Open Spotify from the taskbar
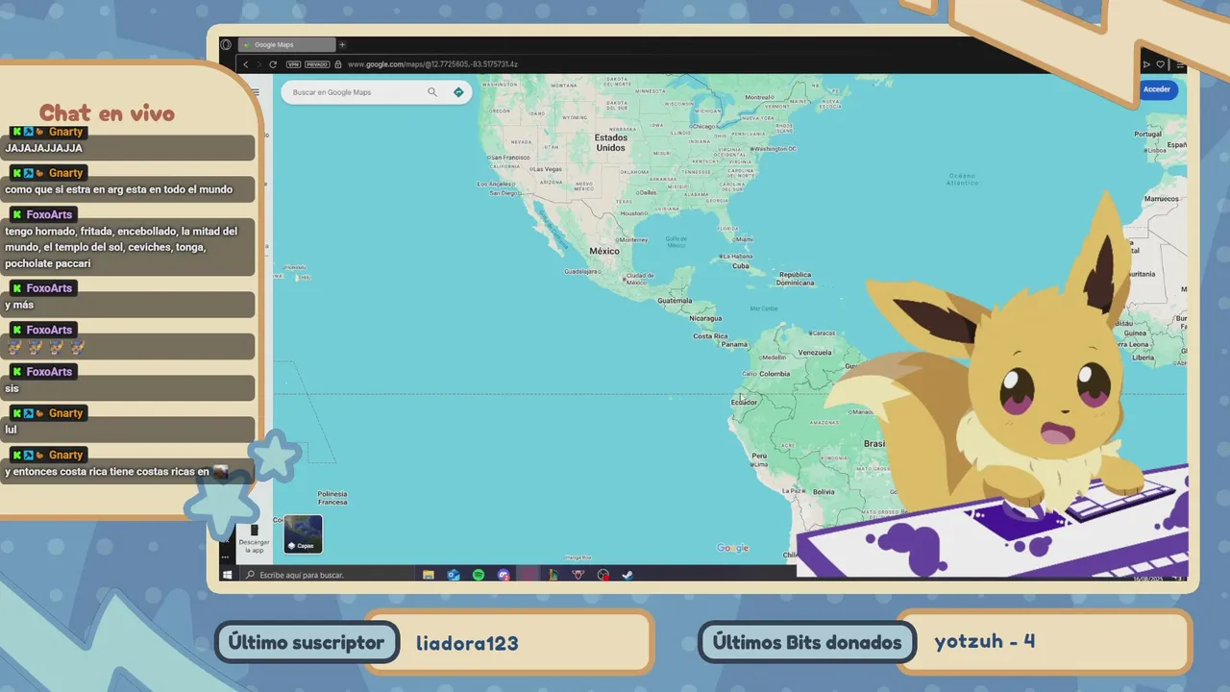Screen dimensions: 1230x692 coord(479,575)
